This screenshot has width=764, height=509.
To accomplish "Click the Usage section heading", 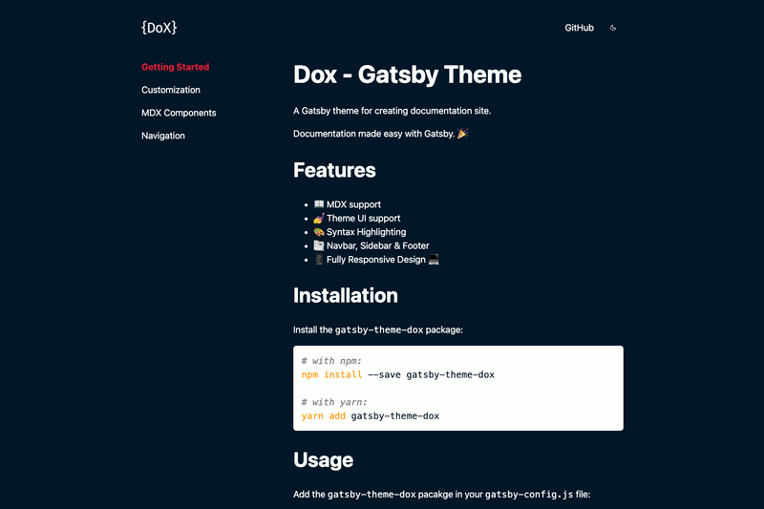I will click(323, 459).
